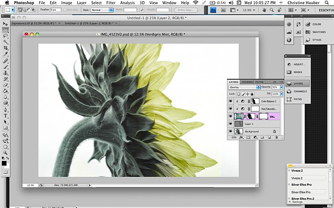This screenshot has height=208, width=334.
Task: Click the Silver Efex Pro button
Action: [308, 192]
